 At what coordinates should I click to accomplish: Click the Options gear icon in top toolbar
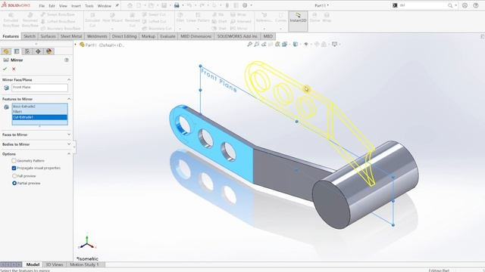pyautogui.click(x=245, y=5)
